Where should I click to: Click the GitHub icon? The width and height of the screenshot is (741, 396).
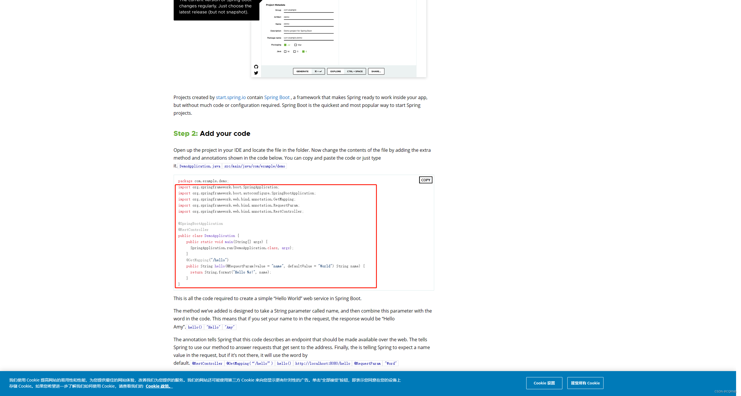[256, 67]
